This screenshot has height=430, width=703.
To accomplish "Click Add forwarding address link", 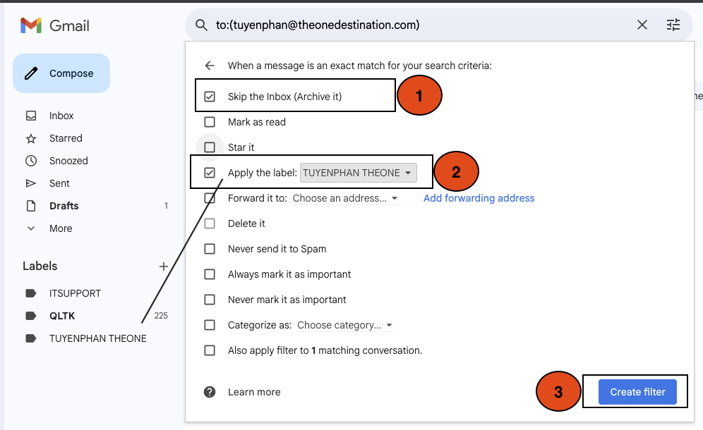I will coord(479,198).
